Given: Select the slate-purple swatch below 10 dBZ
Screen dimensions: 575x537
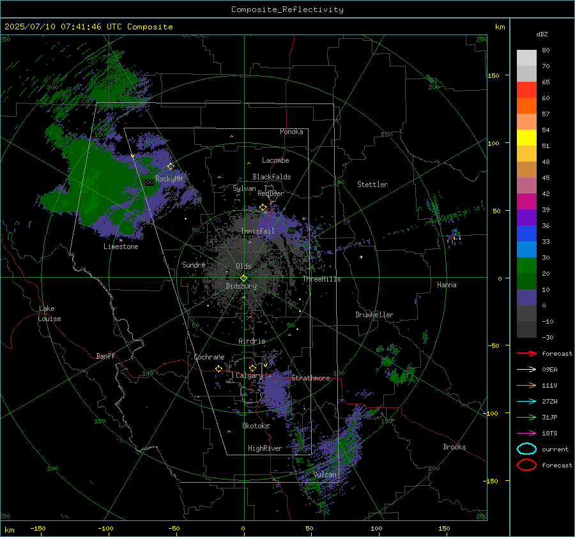Looking at the screenshot, I should (526, 298).
